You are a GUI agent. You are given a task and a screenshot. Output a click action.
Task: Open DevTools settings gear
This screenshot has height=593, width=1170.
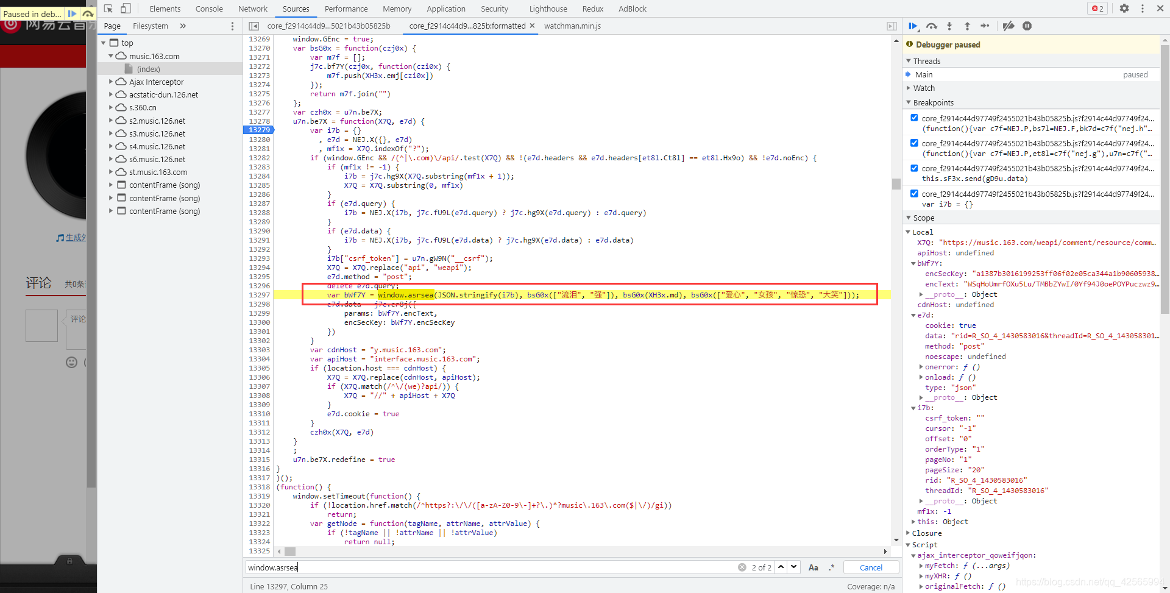tap(1124, 9)
